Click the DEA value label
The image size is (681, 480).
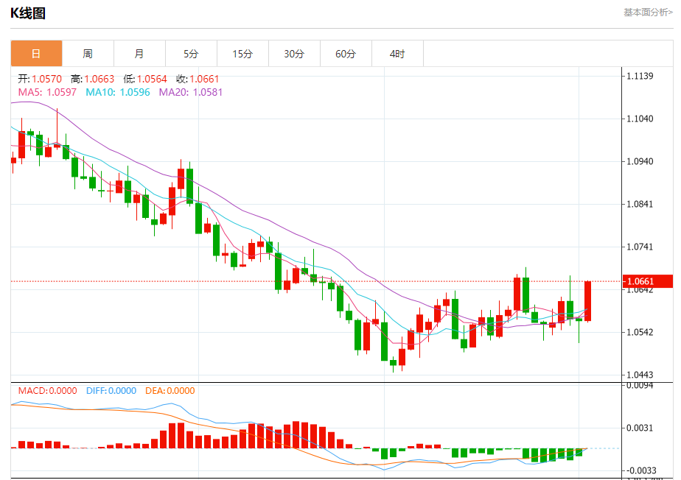(x=170, y=391)
